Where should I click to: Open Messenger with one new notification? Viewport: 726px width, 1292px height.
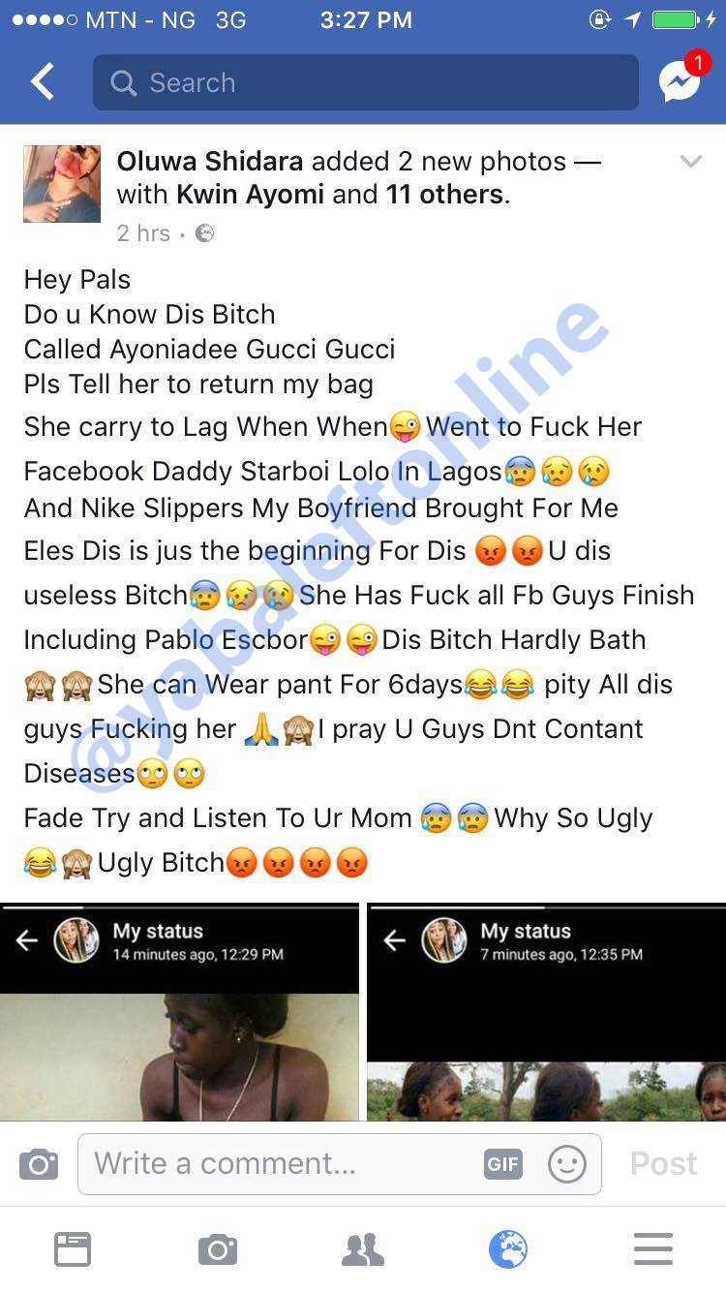(681, 80)
